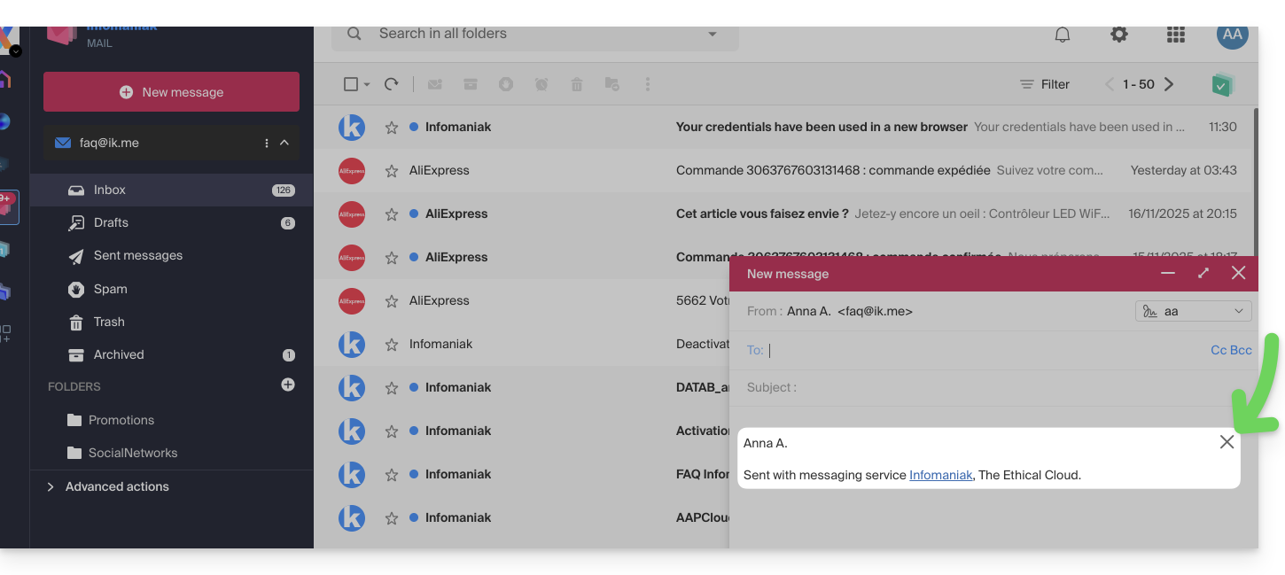This screenshot has width=1285, height=575.
Task: Open the signature dropdown labeled aa
Action: (1193, 311)
